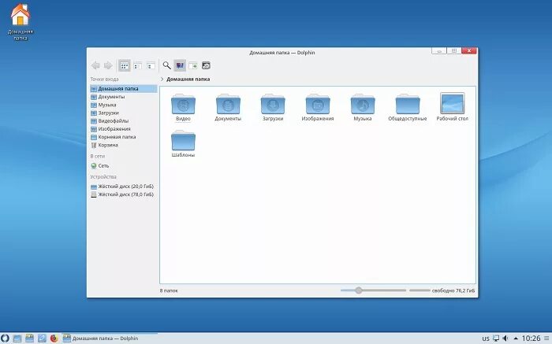Image resolution: width=552 pixels, height=344 pixels.
Task: Select Жёсткий диск (78,0 ГиБ) device
Action: 123,194
